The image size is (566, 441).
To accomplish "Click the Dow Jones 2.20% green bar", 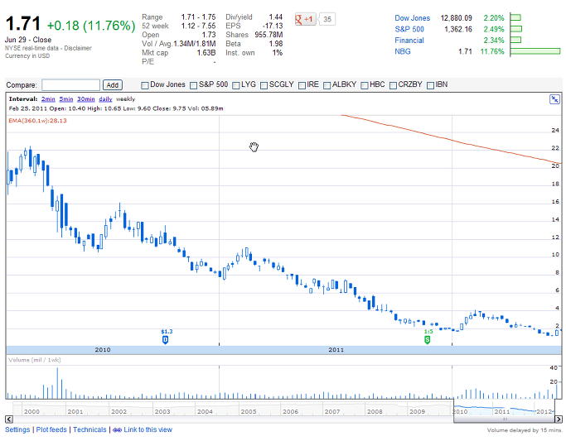I will 515,17.
